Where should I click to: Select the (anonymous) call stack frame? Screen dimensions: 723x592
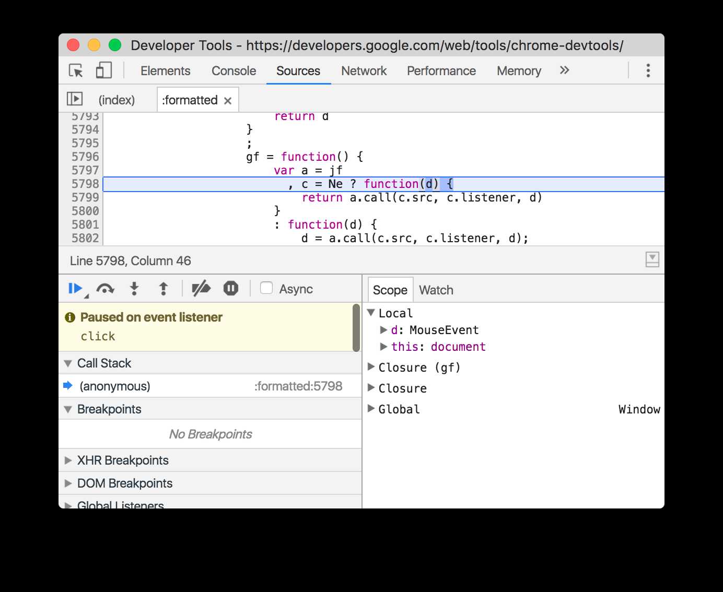coord(210,386)
